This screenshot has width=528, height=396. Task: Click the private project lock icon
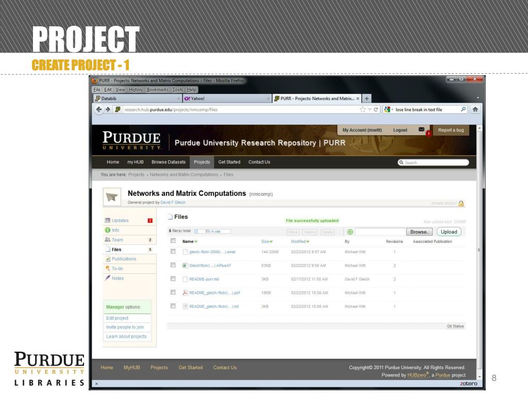[x=461, y=203]
